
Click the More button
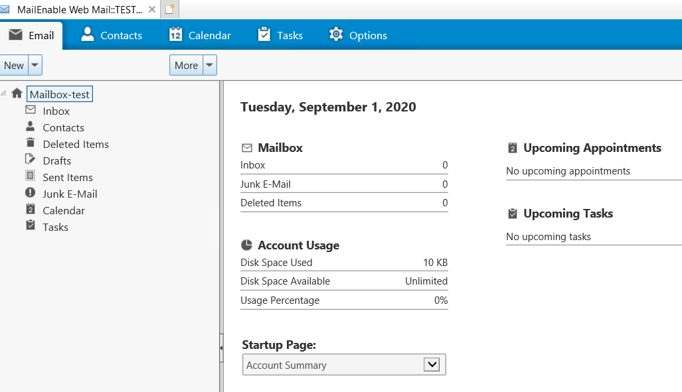click(186, 65)
